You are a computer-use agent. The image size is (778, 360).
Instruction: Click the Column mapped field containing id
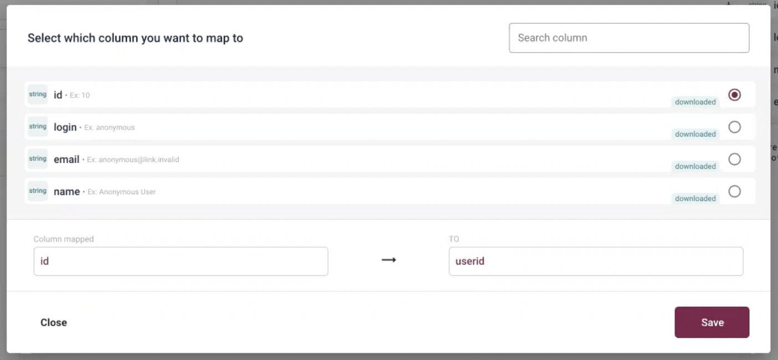(180, 261)
